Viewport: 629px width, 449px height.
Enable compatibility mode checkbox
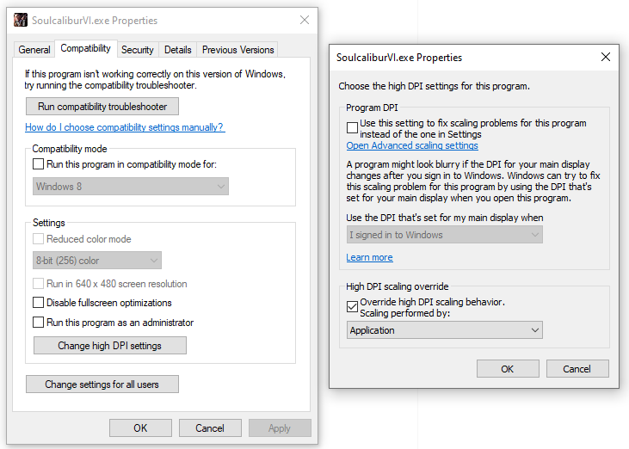point(38,164)
